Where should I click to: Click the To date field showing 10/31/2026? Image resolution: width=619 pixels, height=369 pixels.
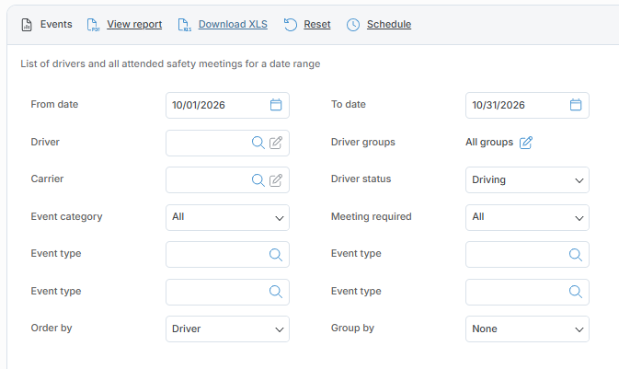(527, 105)
